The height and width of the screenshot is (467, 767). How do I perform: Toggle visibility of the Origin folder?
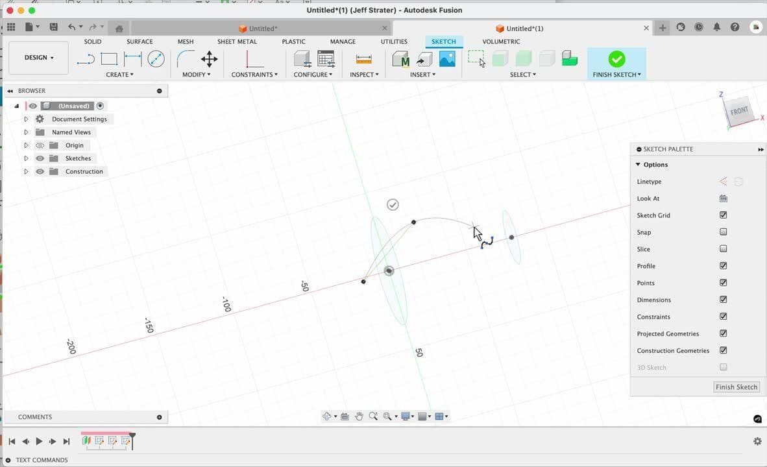[40, 145]
